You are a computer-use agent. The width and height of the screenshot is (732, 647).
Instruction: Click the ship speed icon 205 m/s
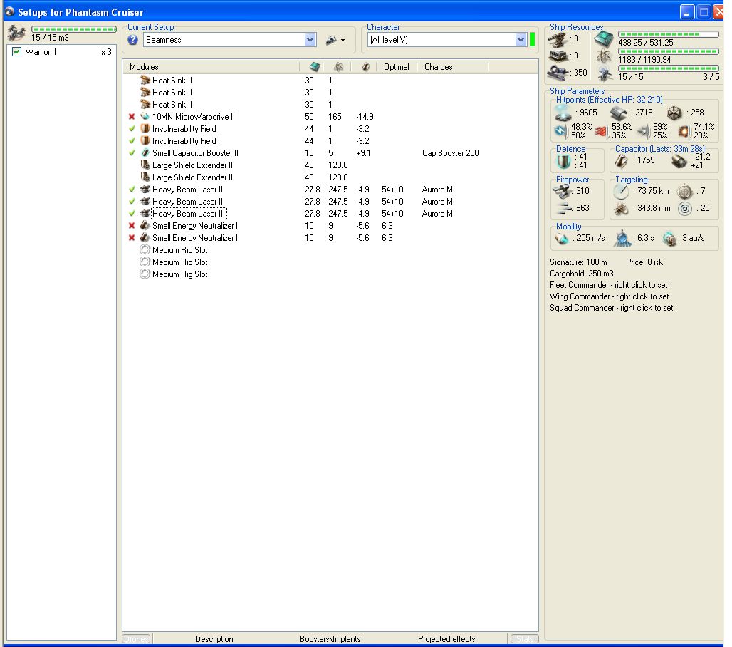[x=561, y=239]
